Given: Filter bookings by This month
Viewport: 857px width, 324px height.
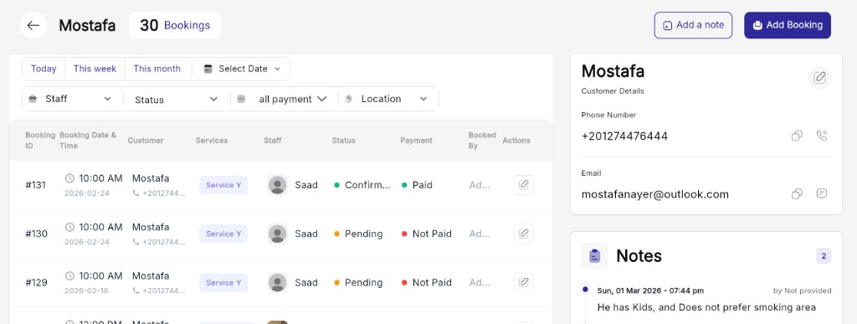Looking at the screenshot, I should (x=157, y=69).
